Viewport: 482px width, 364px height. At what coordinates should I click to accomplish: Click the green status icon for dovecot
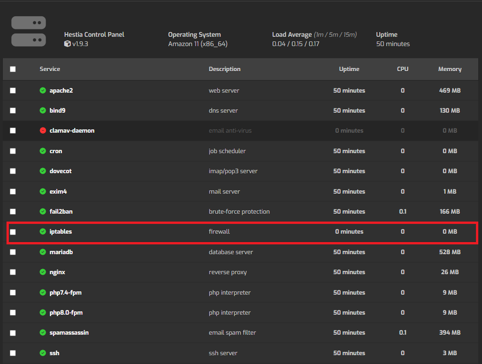43,171
